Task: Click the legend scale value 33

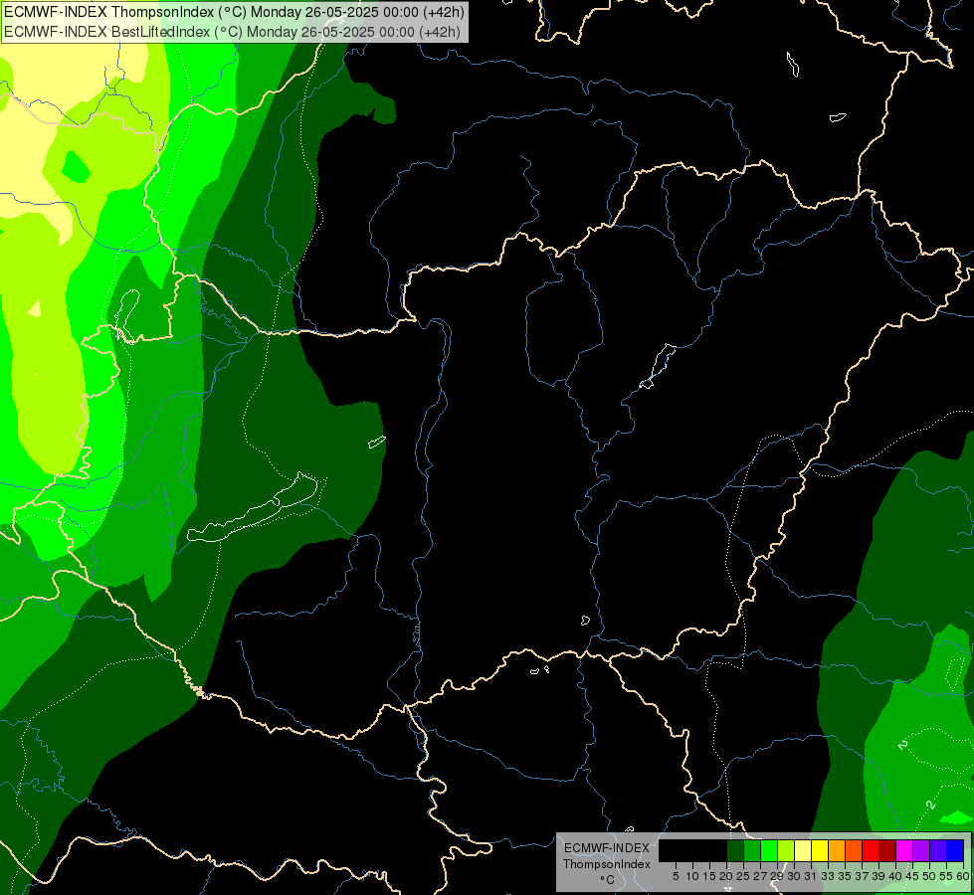Action: pos(828,876)
